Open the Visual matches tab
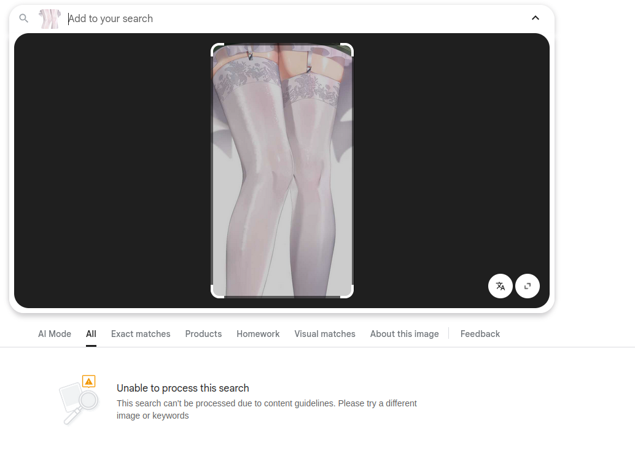The image size is (635, 453). (x=325, y=334)
